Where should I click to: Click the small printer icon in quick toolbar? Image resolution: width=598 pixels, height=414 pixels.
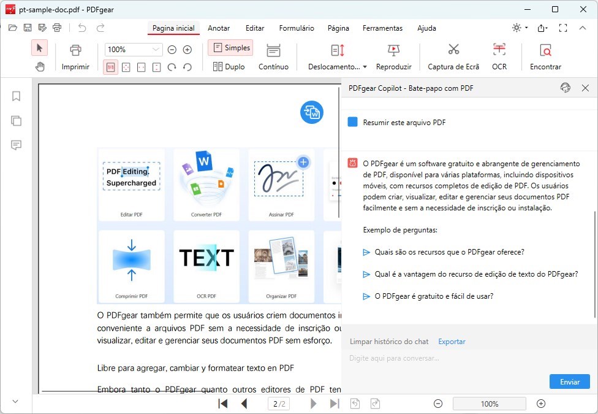(57, 28)
